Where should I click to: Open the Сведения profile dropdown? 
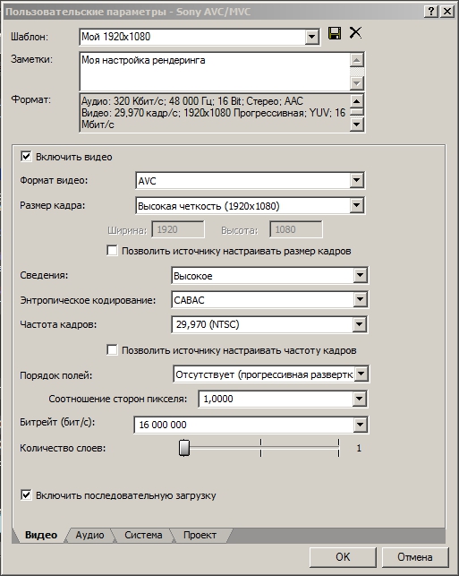coord(360,275)
